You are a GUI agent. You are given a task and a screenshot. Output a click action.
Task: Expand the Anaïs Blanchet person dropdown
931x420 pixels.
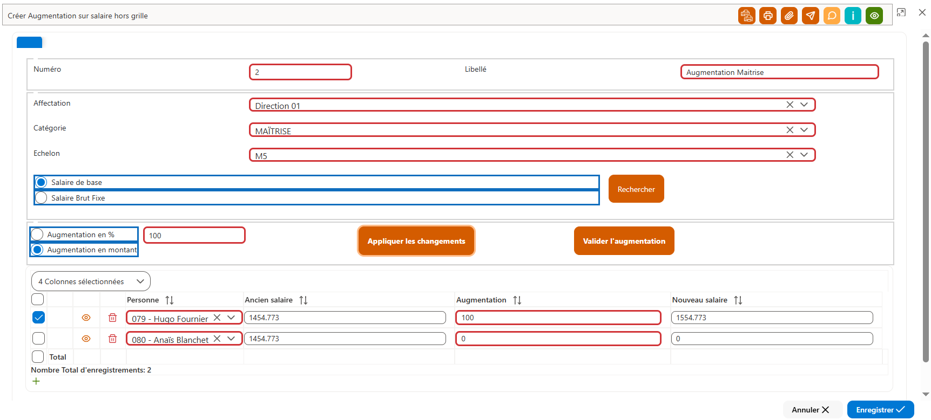(x=231, y=339)
